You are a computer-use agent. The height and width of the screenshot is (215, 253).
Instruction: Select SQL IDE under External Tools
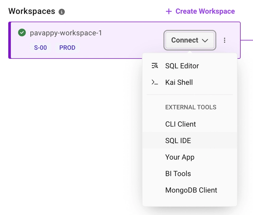(x=190, y=140)
